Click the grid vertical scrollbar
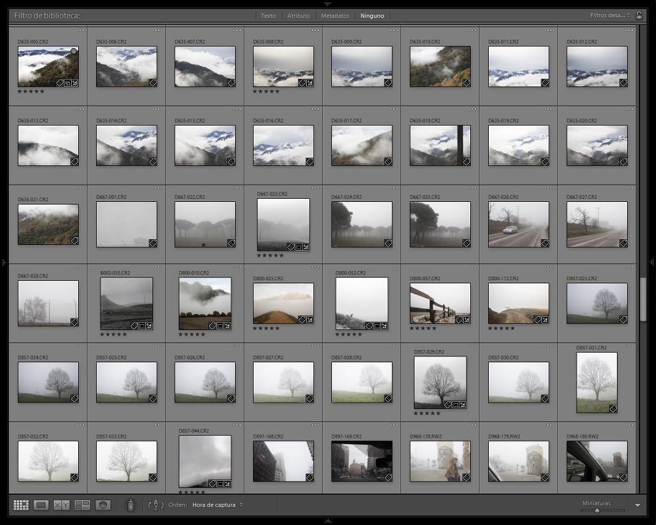Screen dimensions: 656x525 tap(643, 299)
